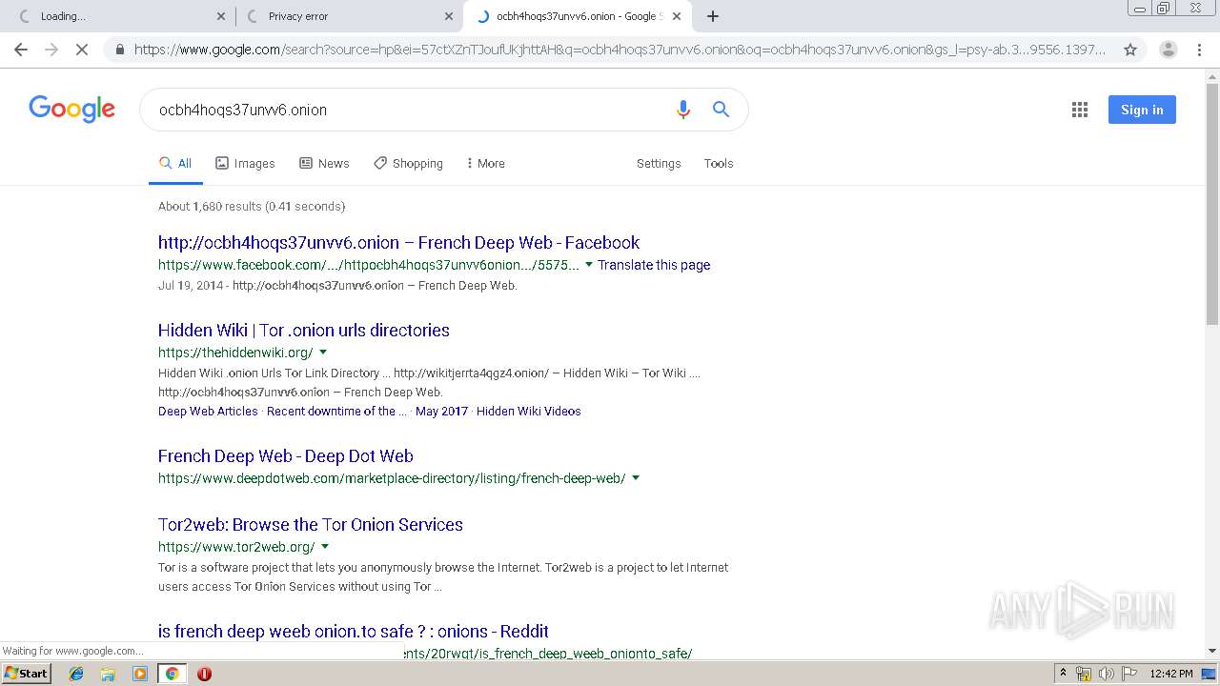Open new tab with plus button
The height and width of the screenshot is (686, 1220).
713,16
